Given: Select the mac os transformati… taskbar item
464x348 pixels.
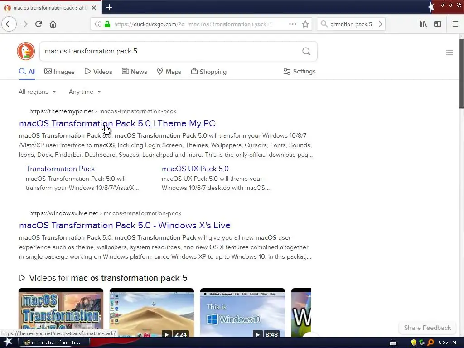Looking at the screenshot, I should 53,343.
